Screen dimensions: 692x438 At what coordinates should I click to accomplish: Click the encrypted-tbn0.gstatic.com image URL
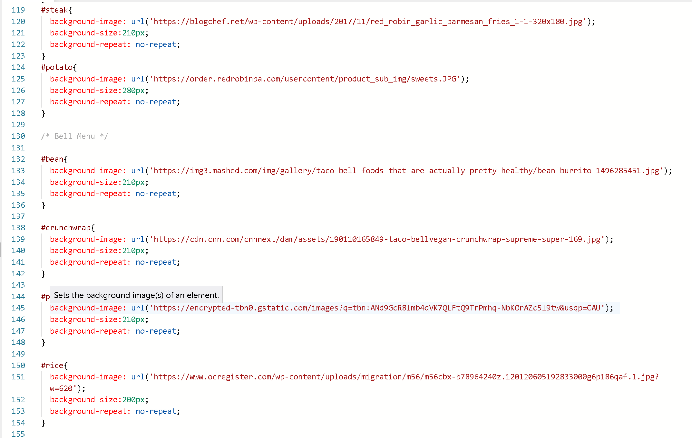tap(376, 308)
